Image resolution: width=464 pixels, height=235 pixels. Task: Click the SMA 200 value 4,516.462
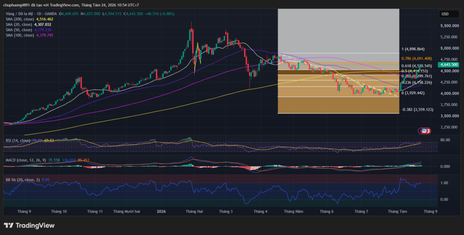click(x=45, y=19)
